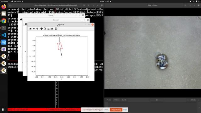Open the Cheese window hamburger menu
The height and width of the screenshot is (113, 201).
pyautogui.click(x=185, y=5)
